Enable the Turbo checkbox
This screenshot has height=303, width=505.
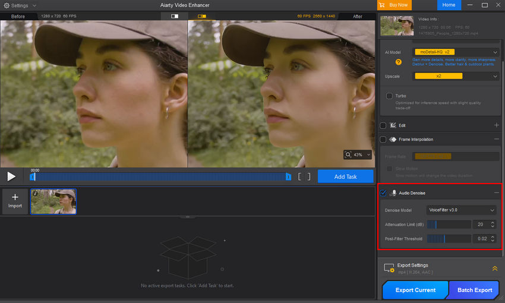389,96
